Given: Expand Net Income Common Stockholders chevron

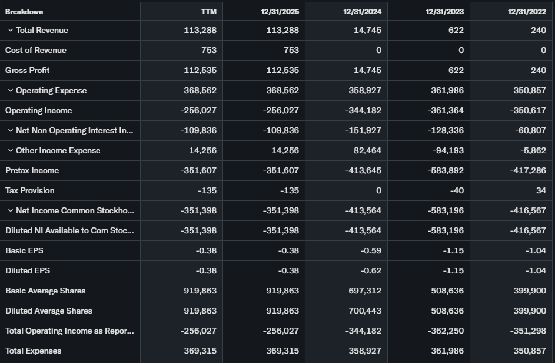Looking at the screenshot, I should click(11, 210).
